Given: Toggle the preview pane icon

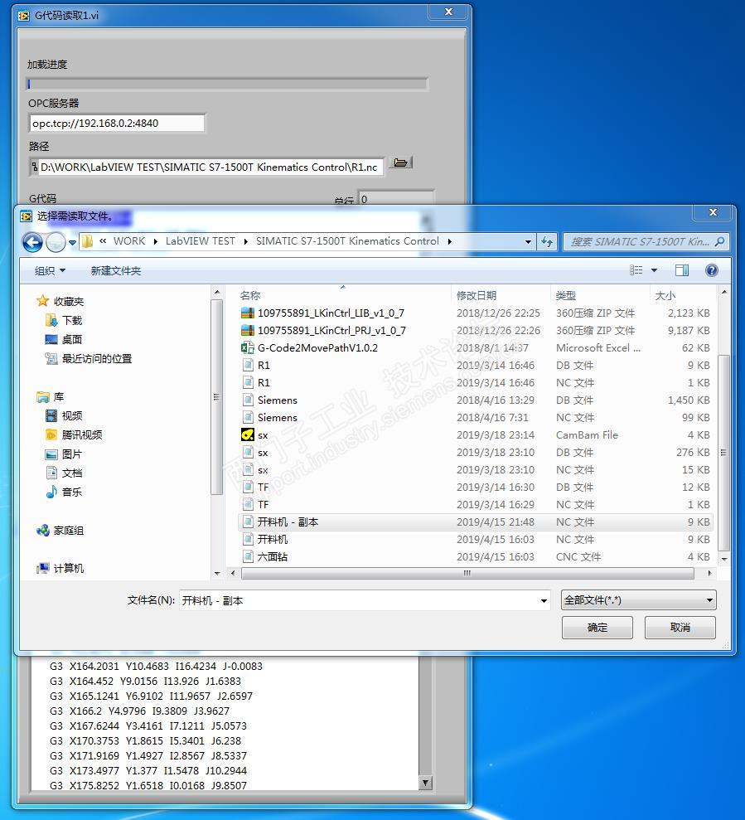Looking at the screenshot, I should pos(682,270).
